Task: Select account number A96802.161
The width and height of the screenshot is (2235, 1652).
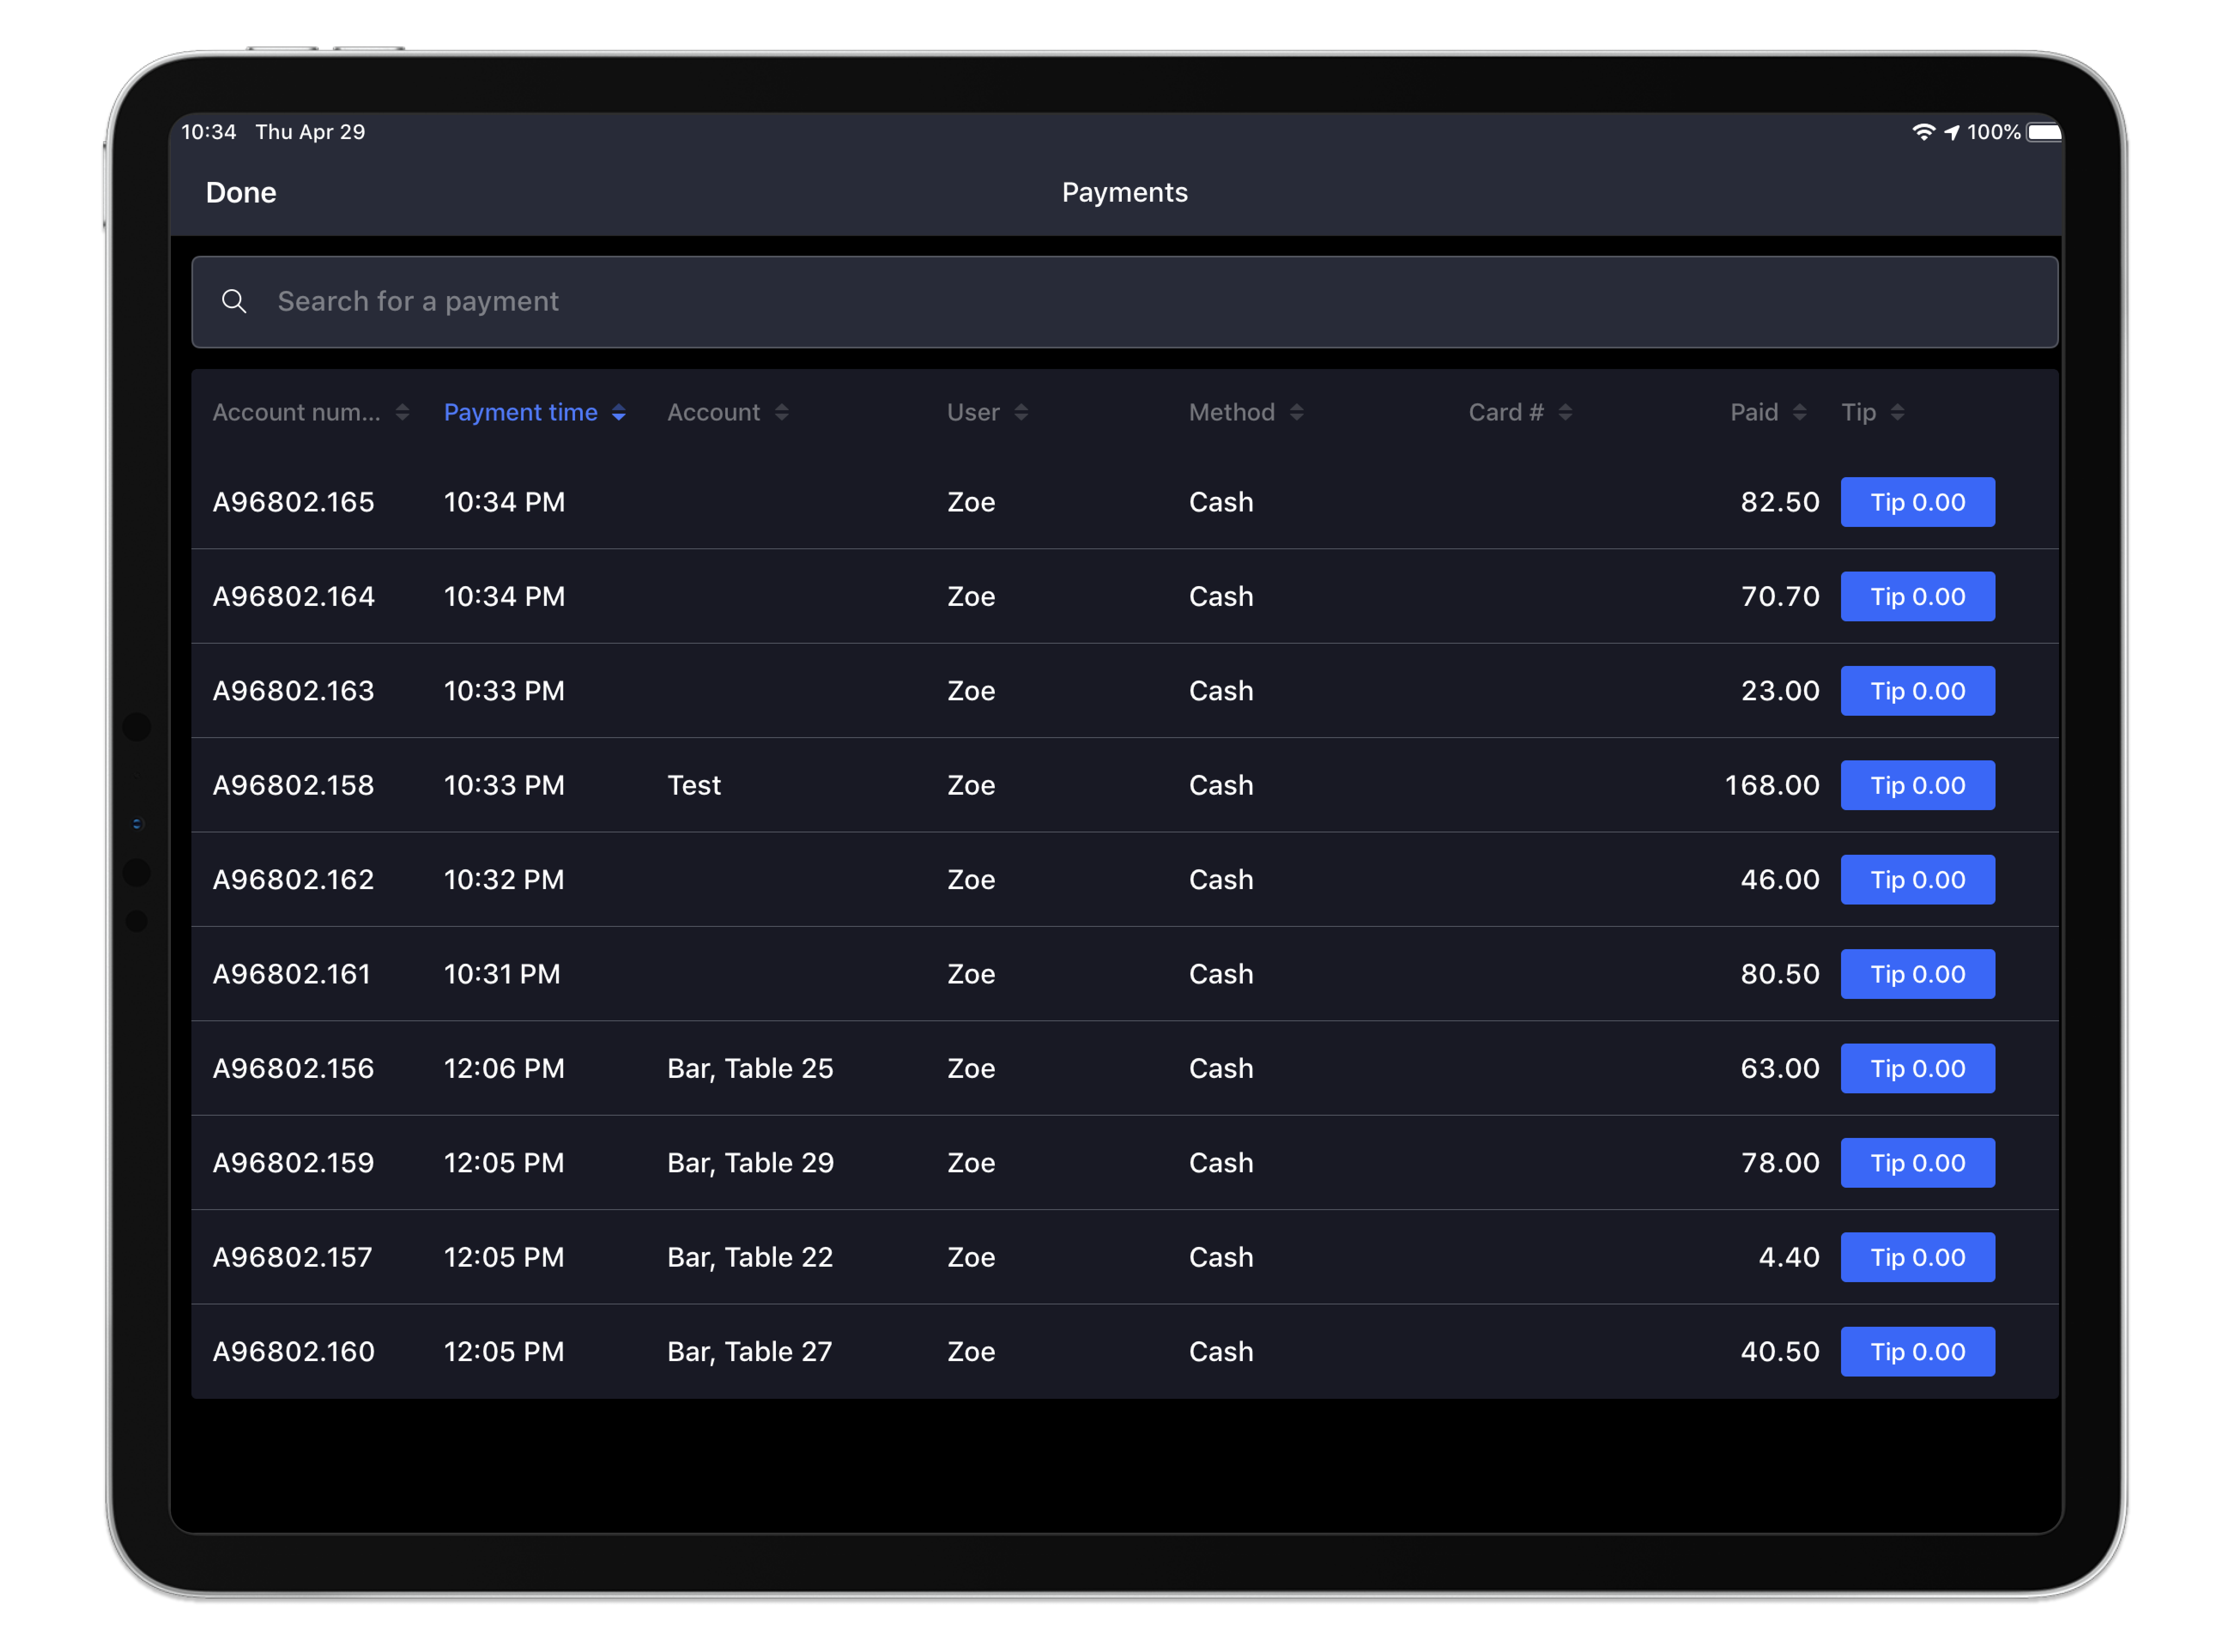Action: click(x=291, y=974)
